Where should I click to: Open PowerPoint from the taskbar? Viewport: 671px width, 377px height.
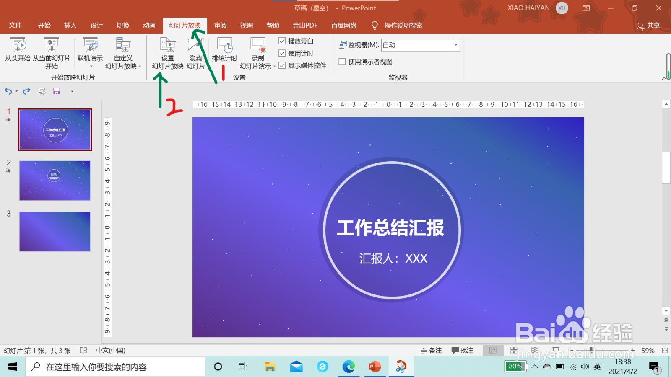pyautogui.click(x=375, y=367)
